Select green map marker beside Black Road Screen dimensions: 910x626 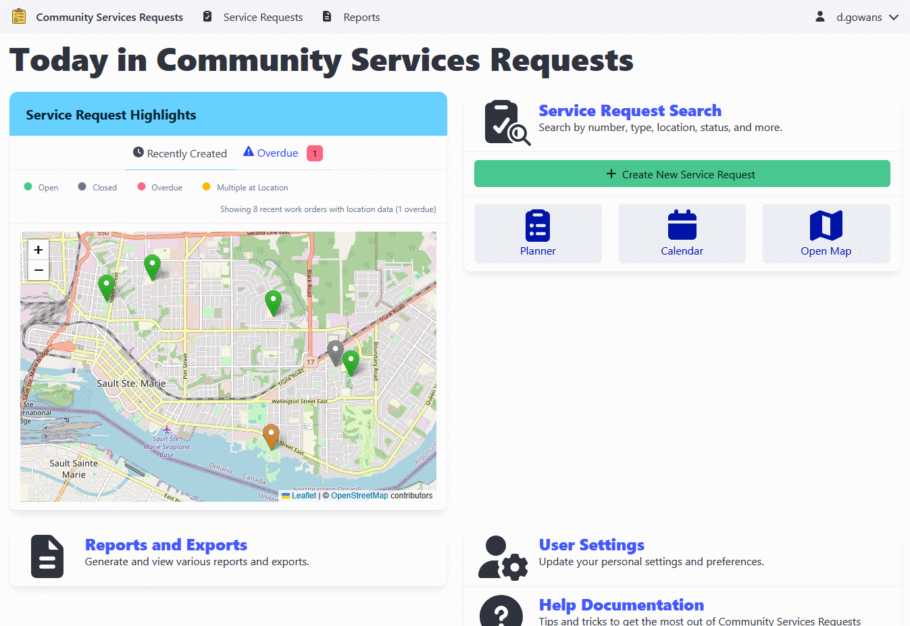click(273, 303)
